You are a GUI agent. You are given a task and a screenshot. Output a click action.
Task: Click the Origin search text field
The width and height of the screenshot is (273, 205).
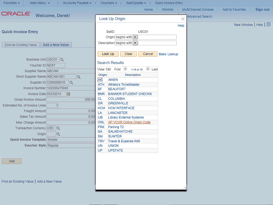point(157,37)
